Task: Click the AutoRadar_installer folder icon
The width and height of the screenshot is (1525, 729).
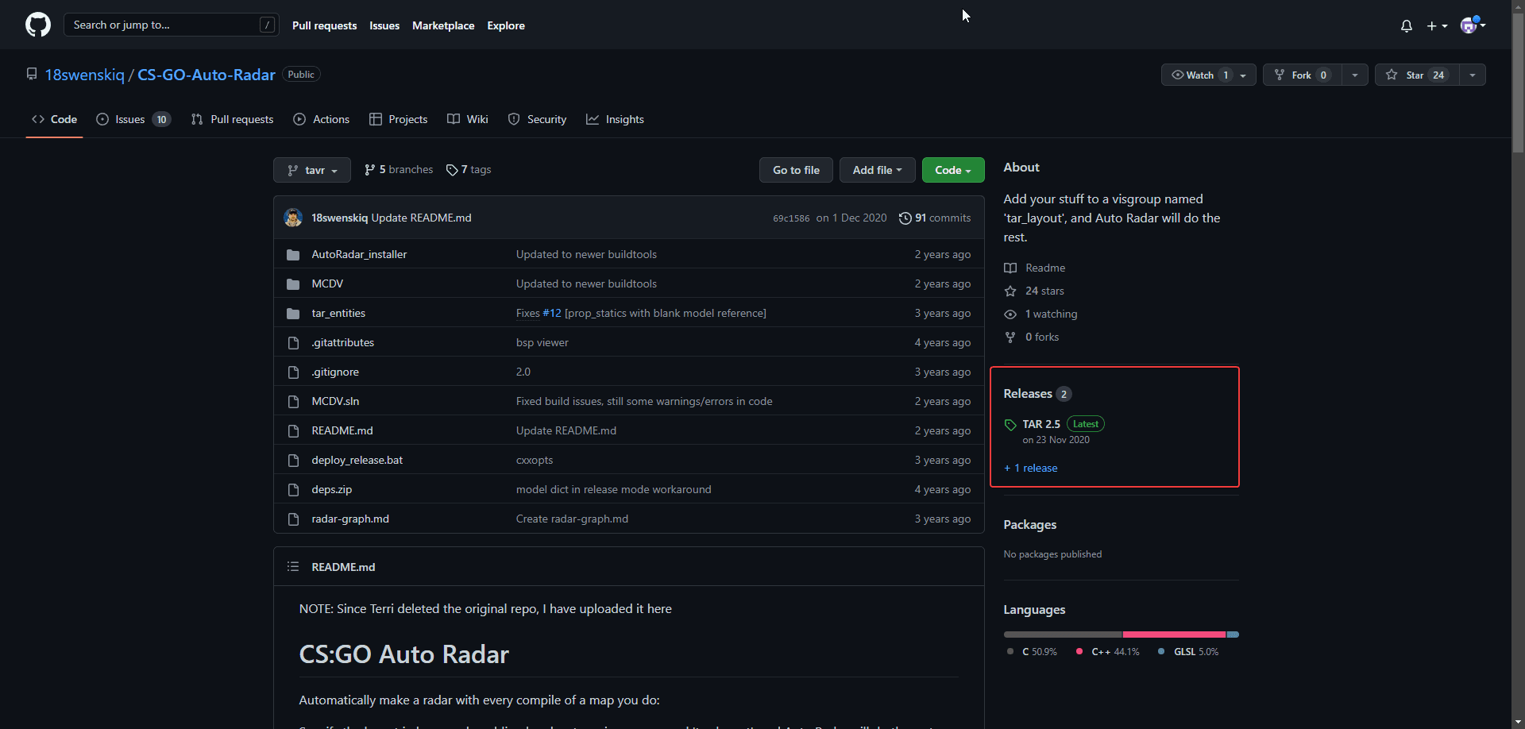Action: click(293, 255)
